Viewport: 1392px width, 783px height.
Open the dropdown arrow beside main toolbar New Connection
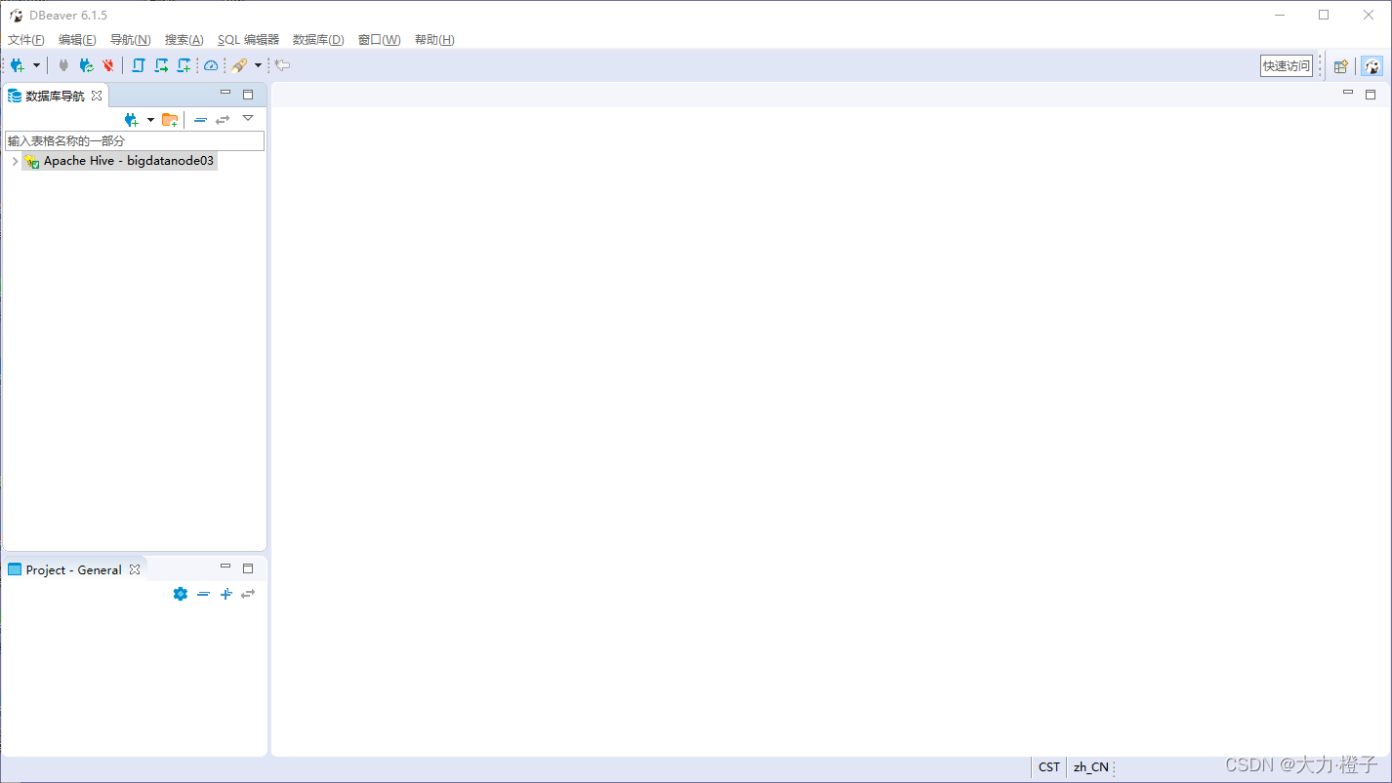37,65
